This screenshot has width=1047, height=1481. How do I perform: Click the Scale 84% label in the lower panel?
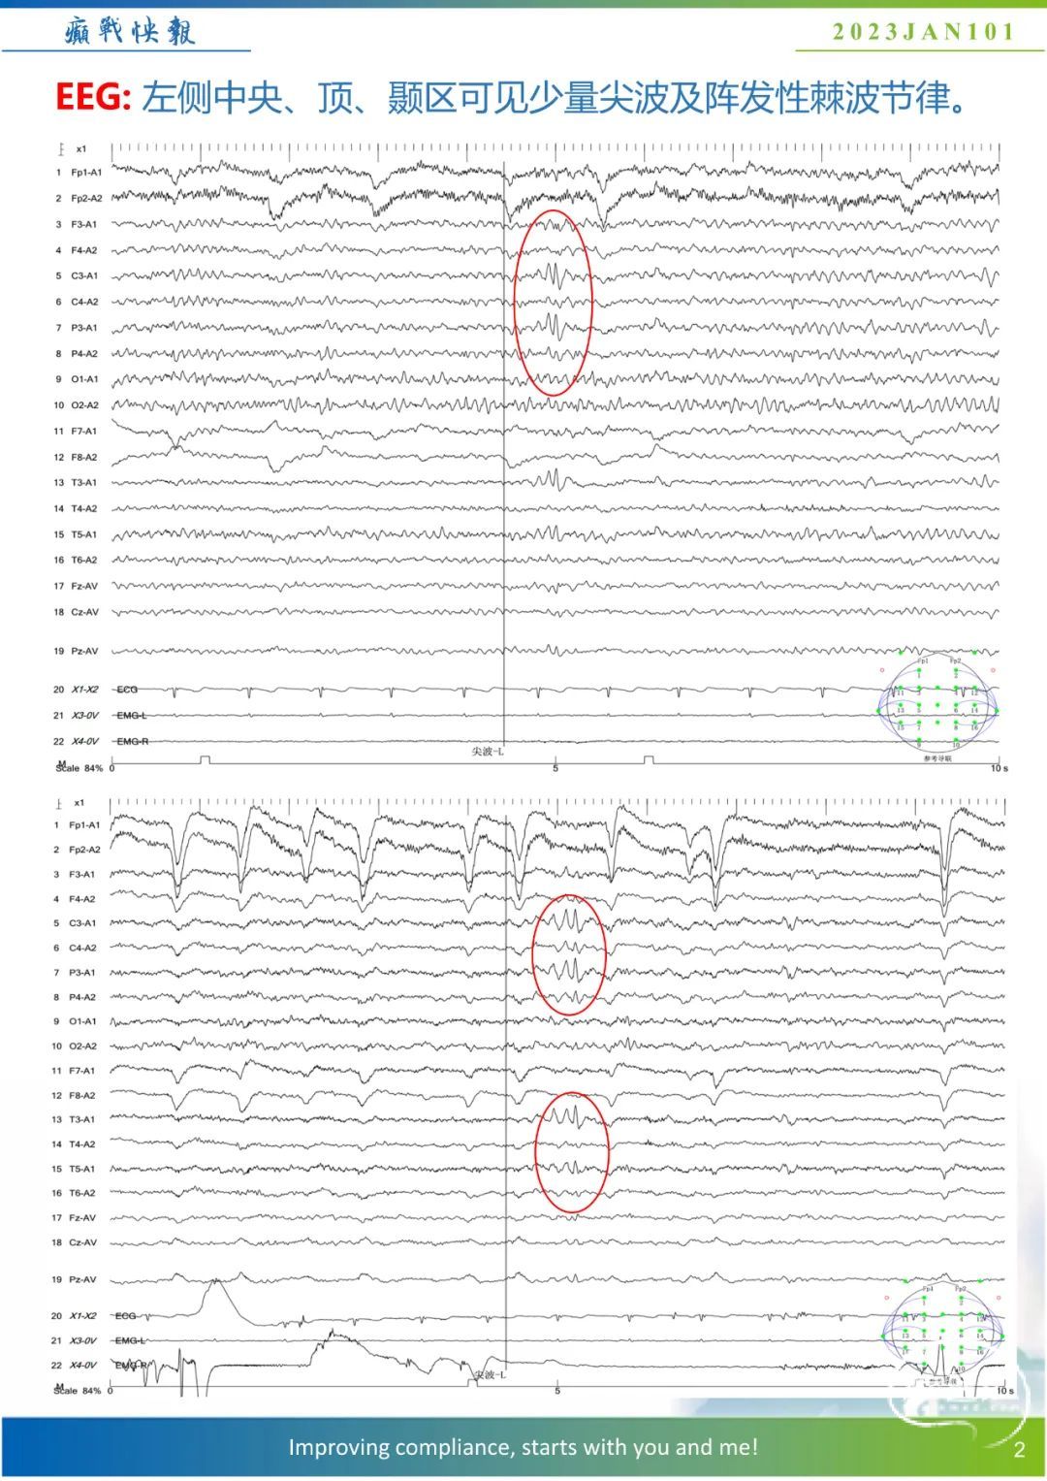pyautogui.click(x=78, y=1391)
